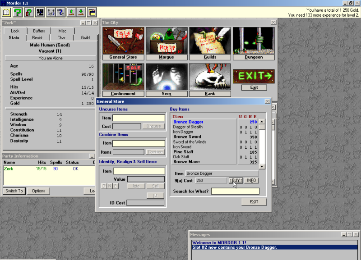Open the Bank skull icon
The width and height of the screenshot is (361, 260).
[x=210, y=77]
